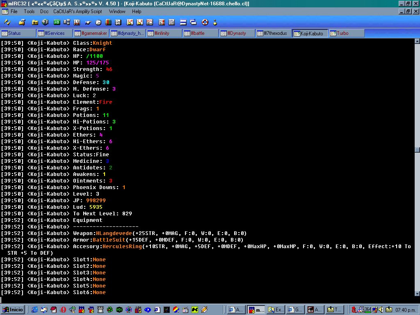
Task: Click the lifebuoy Help toolbar icon
Action: point(205,22)
